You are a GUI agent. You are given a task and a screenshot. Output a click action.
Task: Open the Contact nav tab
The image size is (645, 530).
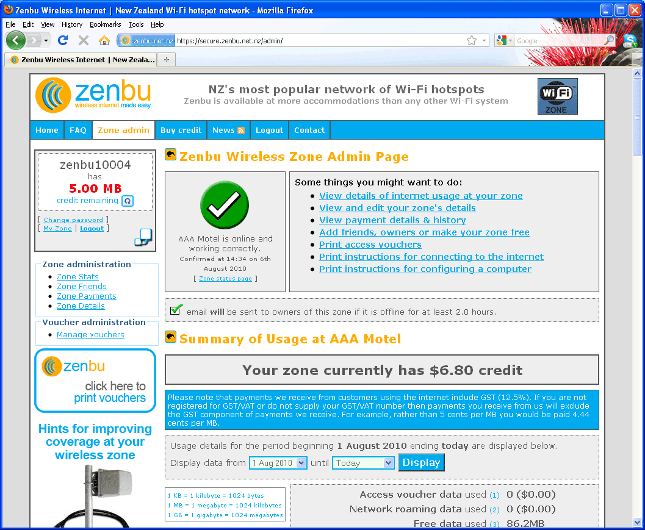(x=309, y=130)
